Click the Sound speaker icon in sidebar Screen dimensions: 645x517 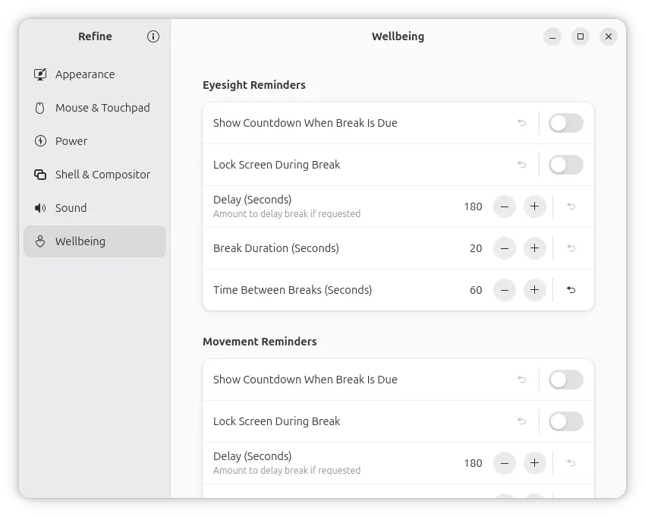(40, 208)
